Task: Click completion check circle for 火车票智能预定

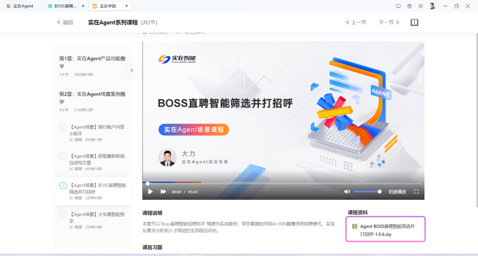Action: pos(63,214)
